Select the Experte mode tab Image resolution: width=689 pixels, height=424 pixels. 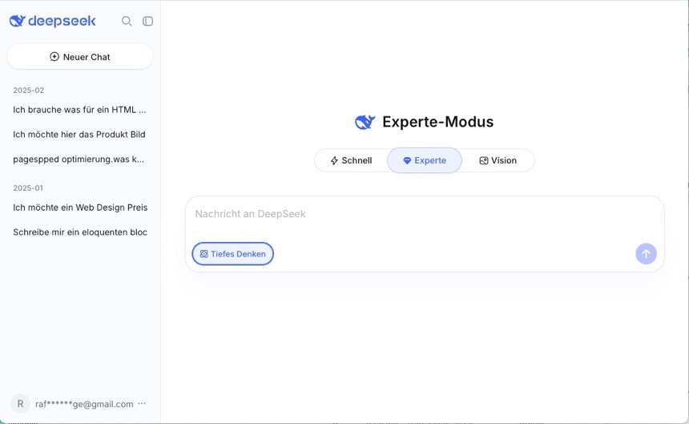click(425, 160)
